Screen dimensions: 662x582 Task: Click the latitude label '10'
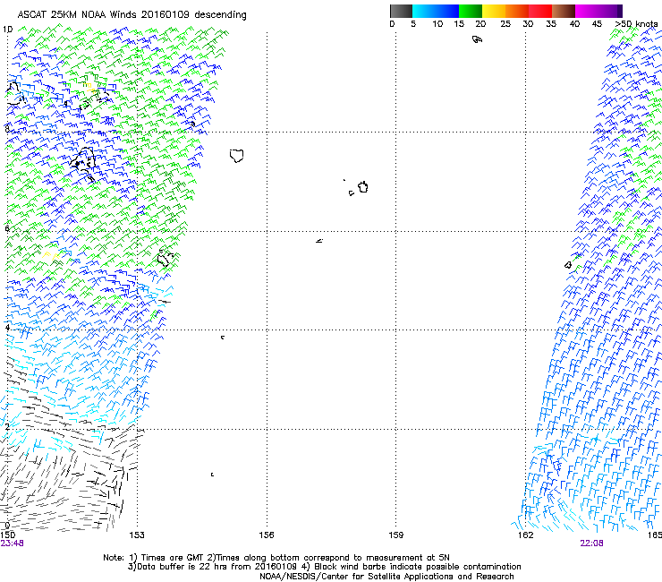[7, 30]
